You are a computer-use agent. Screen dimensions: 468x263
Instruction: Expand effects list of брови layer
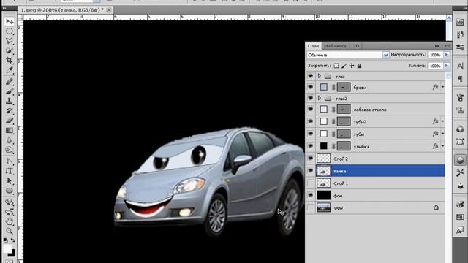442,88
